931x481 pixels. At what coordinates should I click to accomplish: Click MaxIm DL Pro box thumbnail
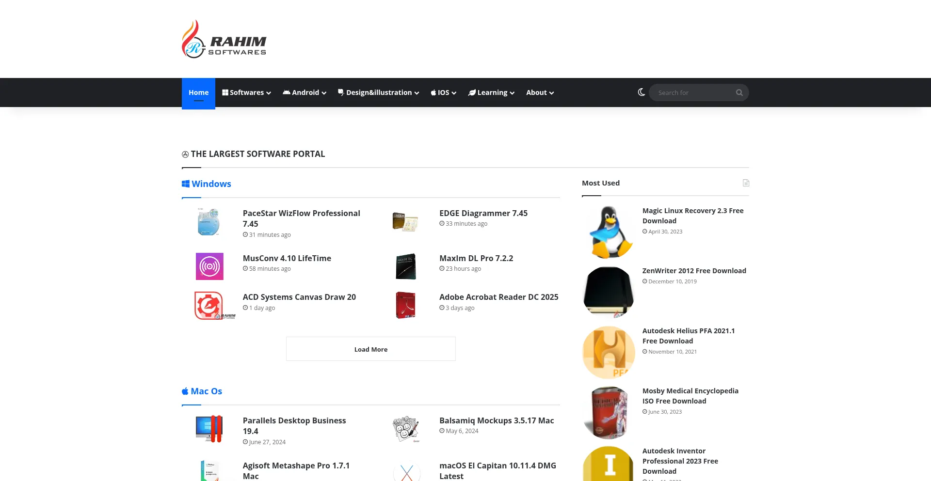[406, 266]
